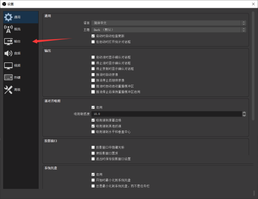258x199 pixels.
Task: Close the 设置 settings window
Action: point(253,4)
